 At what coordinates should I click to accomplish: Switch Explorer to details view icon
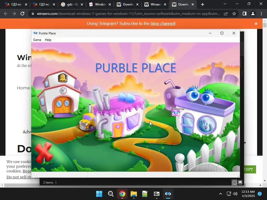pyautogui.click(x=234, y=183)
